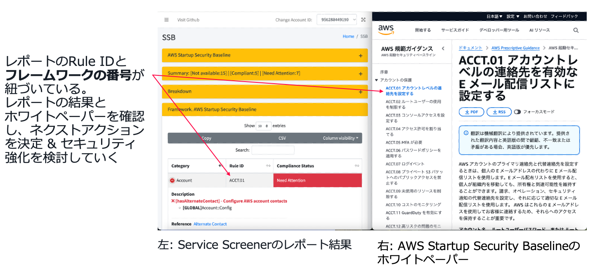Click the Visit Github link
Viewport: 595px width, 274px height.
coord(188,20)
